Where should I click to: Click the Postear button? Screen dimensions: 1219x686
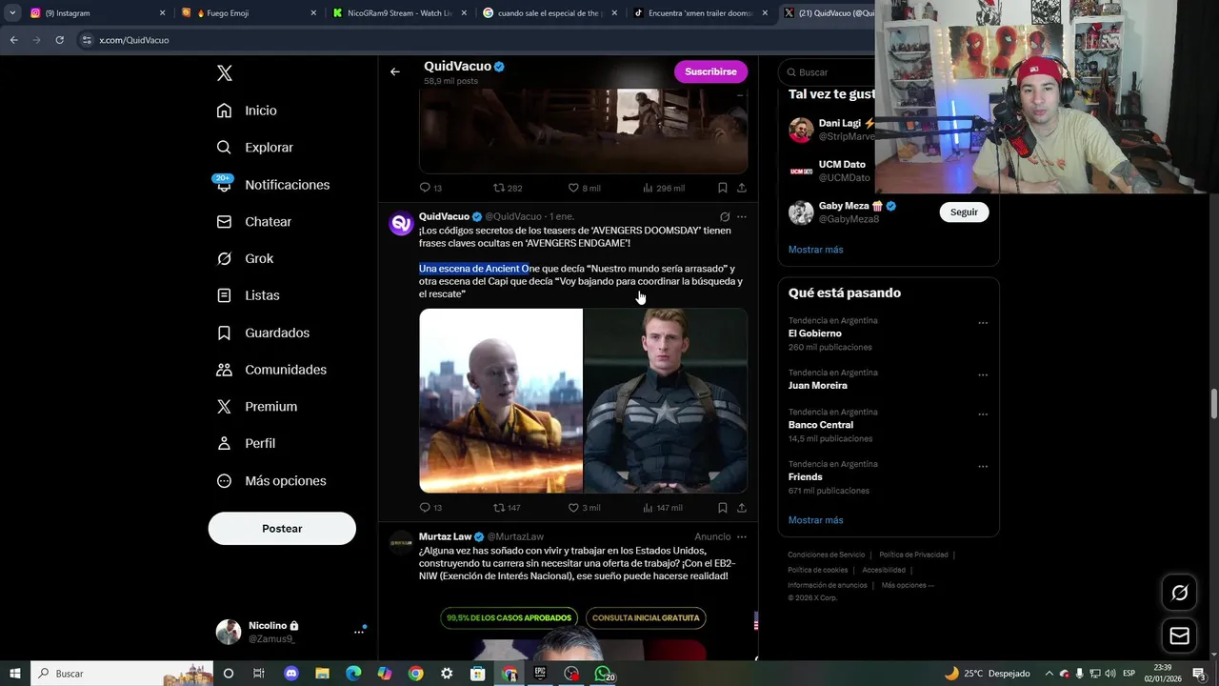(x=282, y=529)
